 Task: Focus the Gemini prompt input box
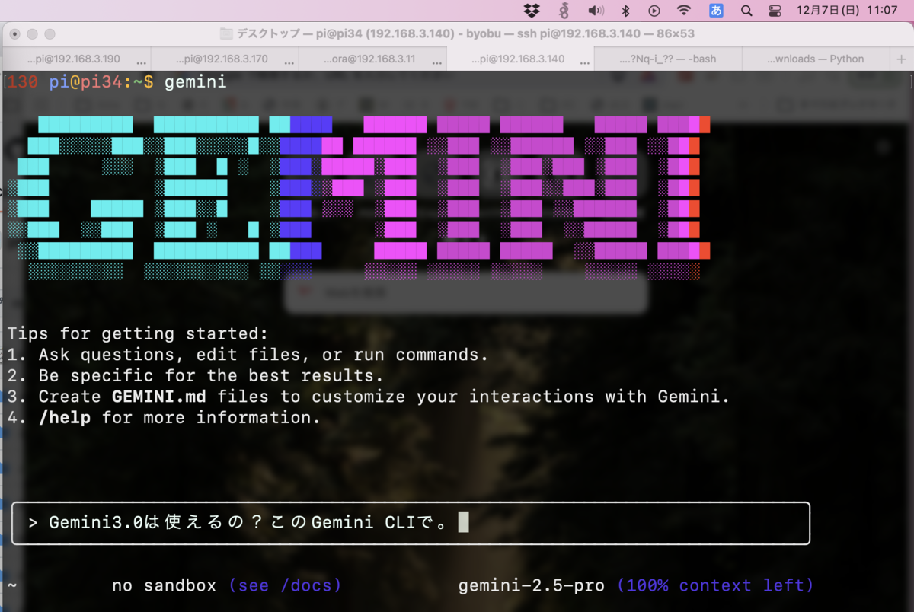[x=411, y=523]
